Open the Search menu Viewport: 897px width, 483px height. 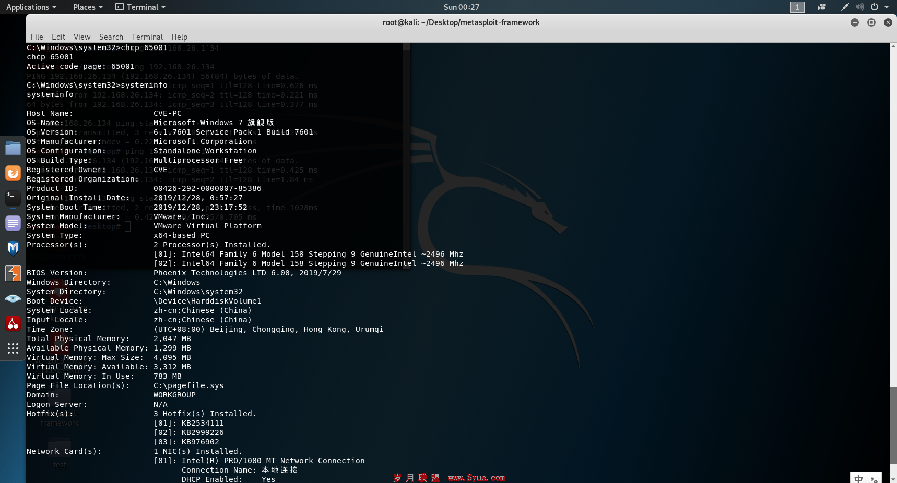(x=111, y=37)
